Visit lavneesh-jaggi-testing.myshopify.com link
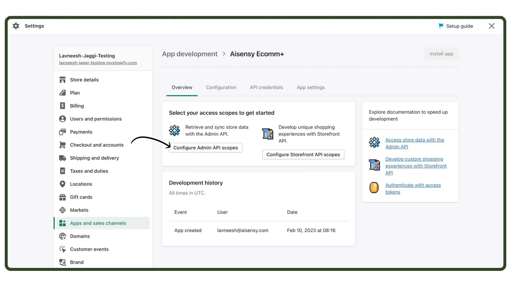The width and height of the screenshot is (511, 287). point(98,63)
